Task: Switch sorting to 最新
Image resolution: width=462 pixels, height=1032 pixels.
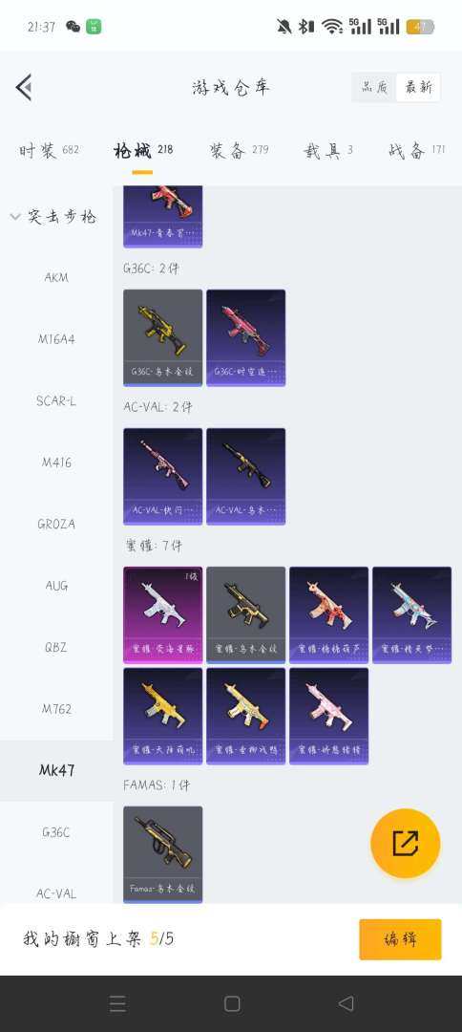Action: tap(418, 87)
